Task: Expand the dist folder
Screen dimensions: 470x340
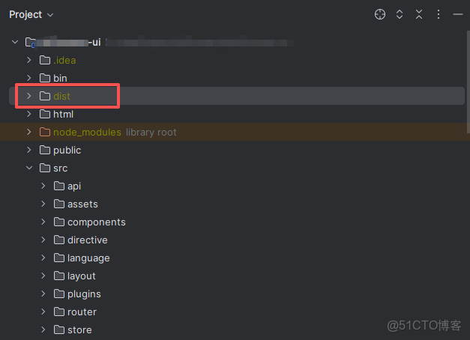Action: point(29,96)
